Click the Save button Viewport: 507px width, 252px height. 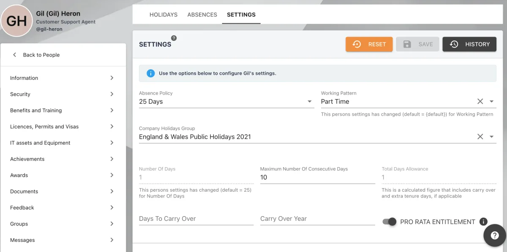[418, 44]
